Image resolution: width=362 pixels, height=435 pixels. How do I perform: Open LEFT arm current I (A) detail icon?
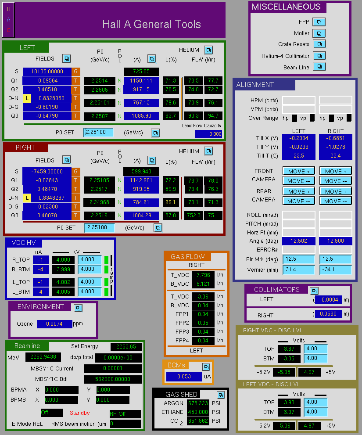click(152, 59)
